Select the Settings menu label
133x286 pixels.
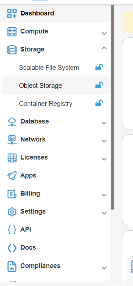click(33, 212)
